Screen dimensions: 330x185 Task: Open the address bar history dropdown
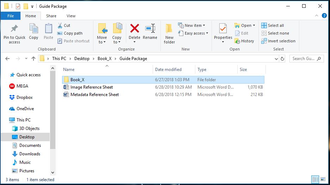pyautogui.click(x=276, y=59)
